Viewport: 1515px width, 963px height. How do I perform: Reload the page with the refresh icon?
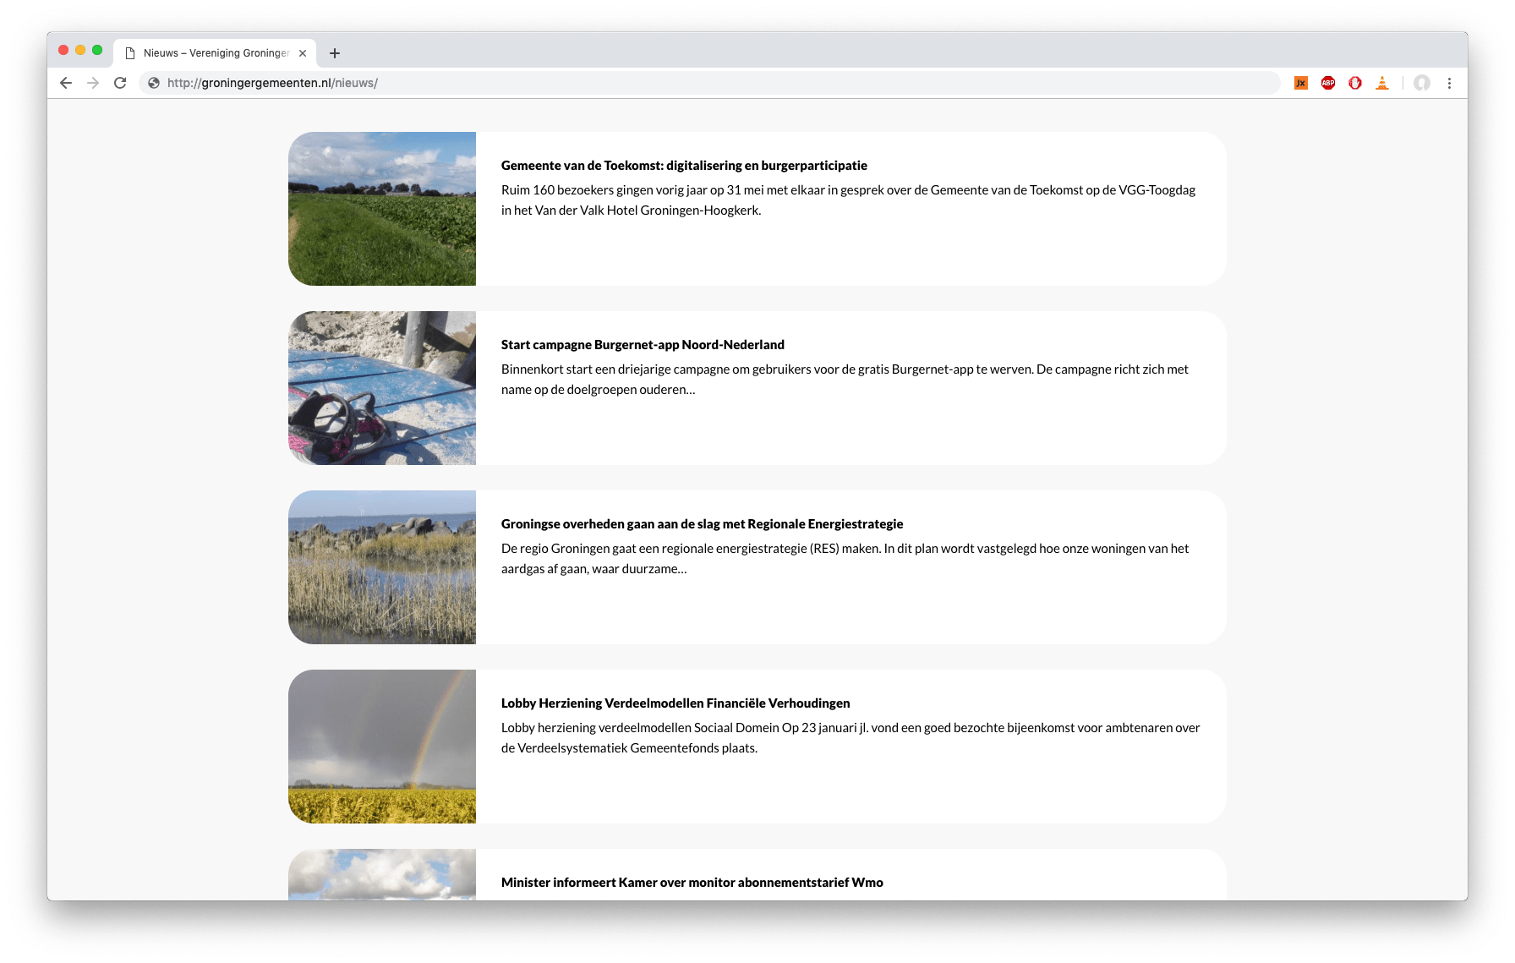tap(120, 83)
